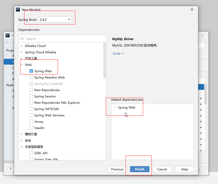The width and height of the screenshot is (218, 184).
Task: Check the Spring HATEOAS checkbox
Action: [31, 109]
